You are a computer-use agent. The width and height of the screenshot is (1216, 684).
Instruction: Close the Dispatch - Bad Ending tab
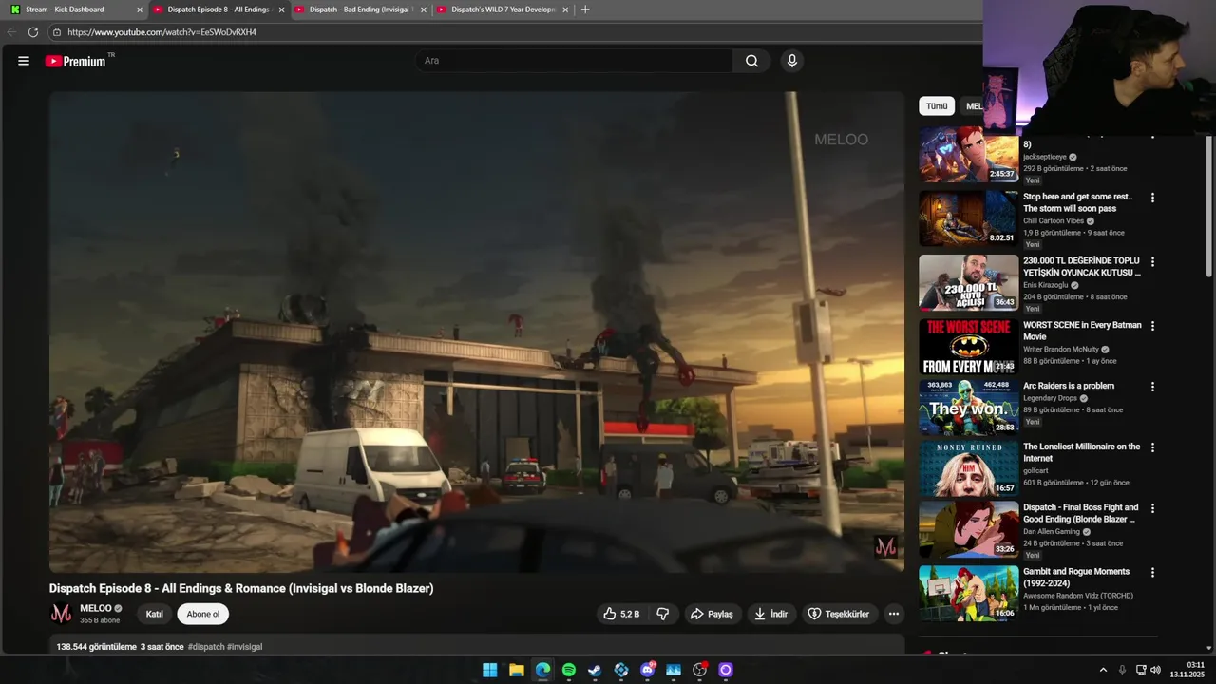tap(423, 9)
